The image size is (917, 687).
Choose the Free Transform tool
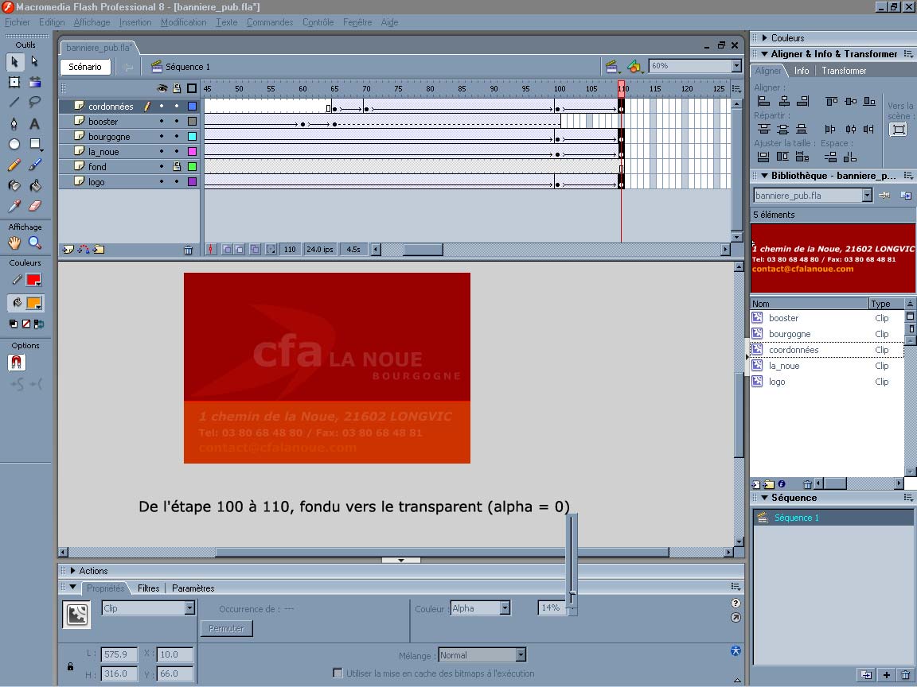click(14, 82)
